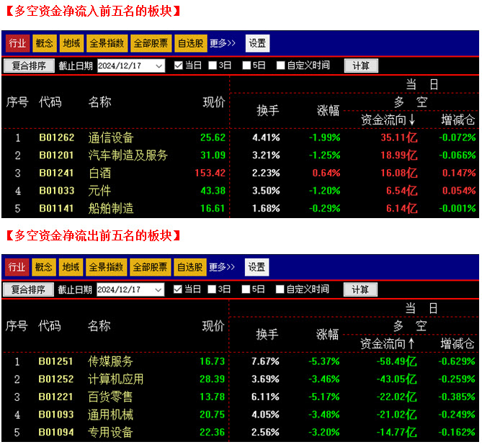Select 行业 tab in top panel
Screen dimensions: 482x447
click(17, 43)
